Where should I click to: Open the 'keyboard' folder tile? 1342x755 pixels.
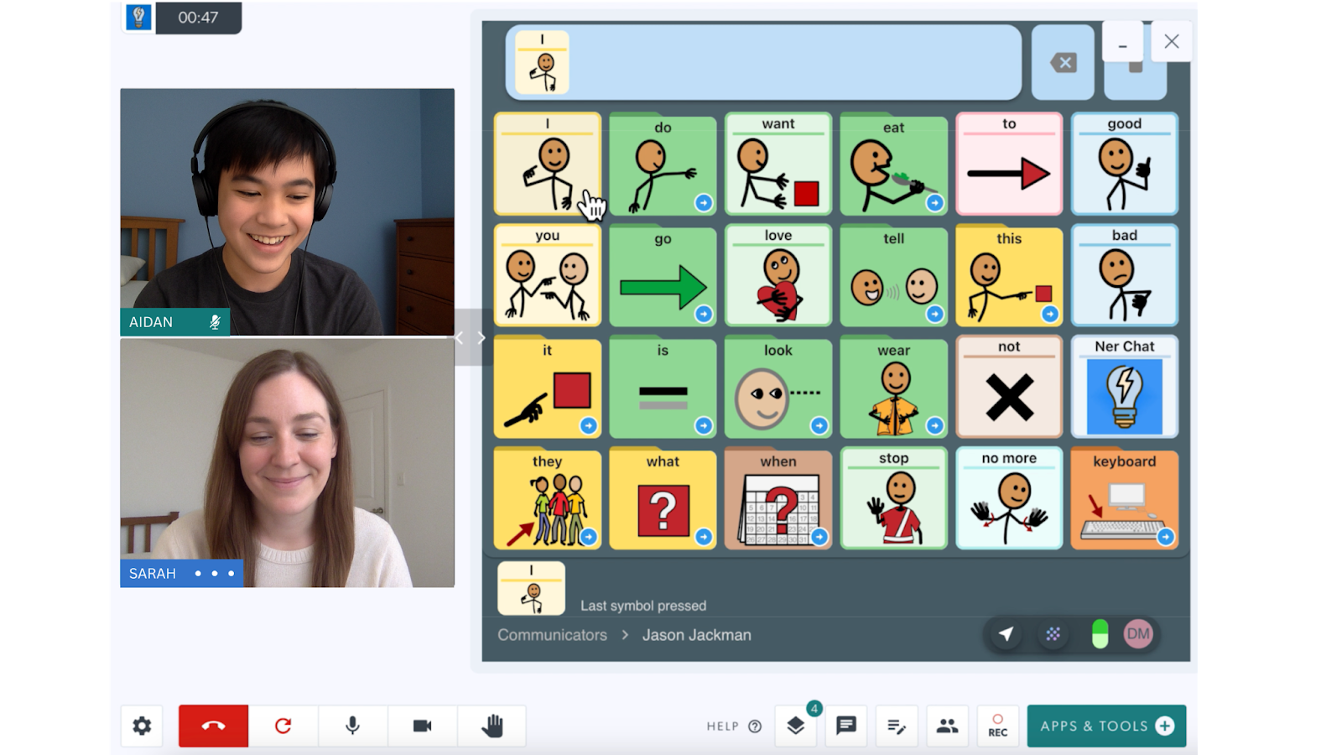[x=1124, y=499]
